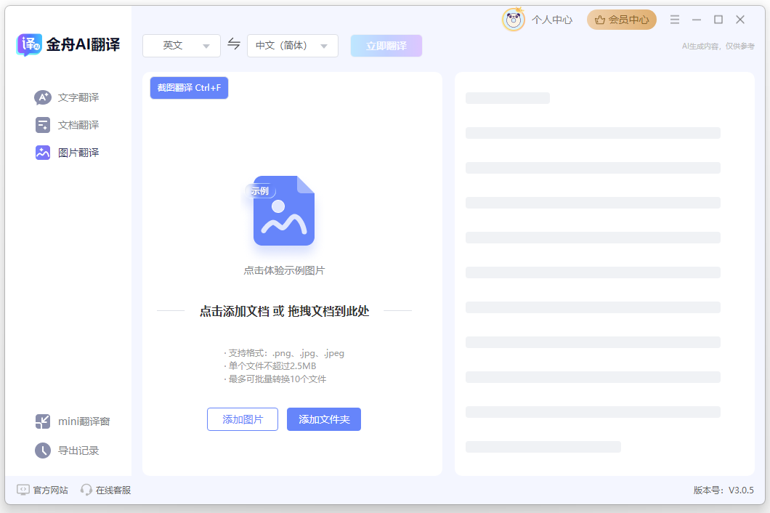Click the 金舟AI翻译 app logo
This screenshot has width=770, height=513.
[69, 44]
